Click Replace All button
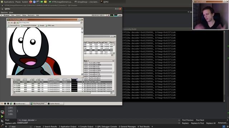 point(211,123)
